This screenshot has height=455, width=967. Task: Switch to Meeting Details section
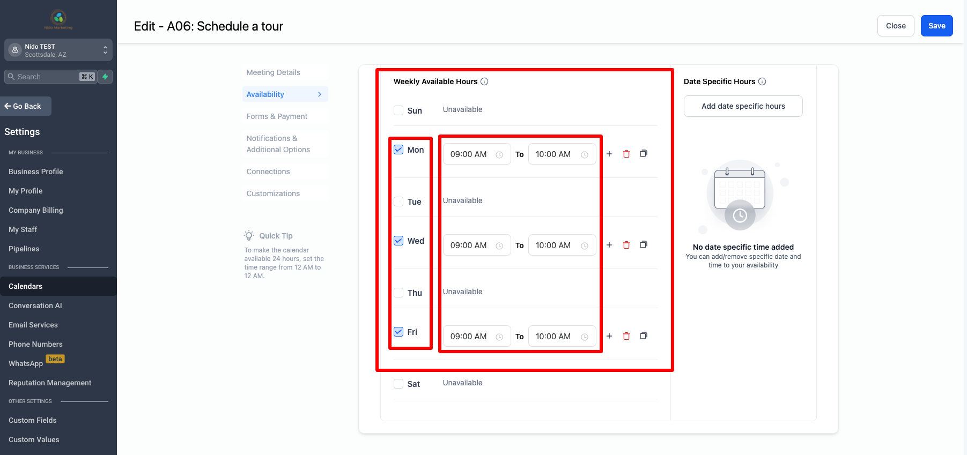(285, 72)
